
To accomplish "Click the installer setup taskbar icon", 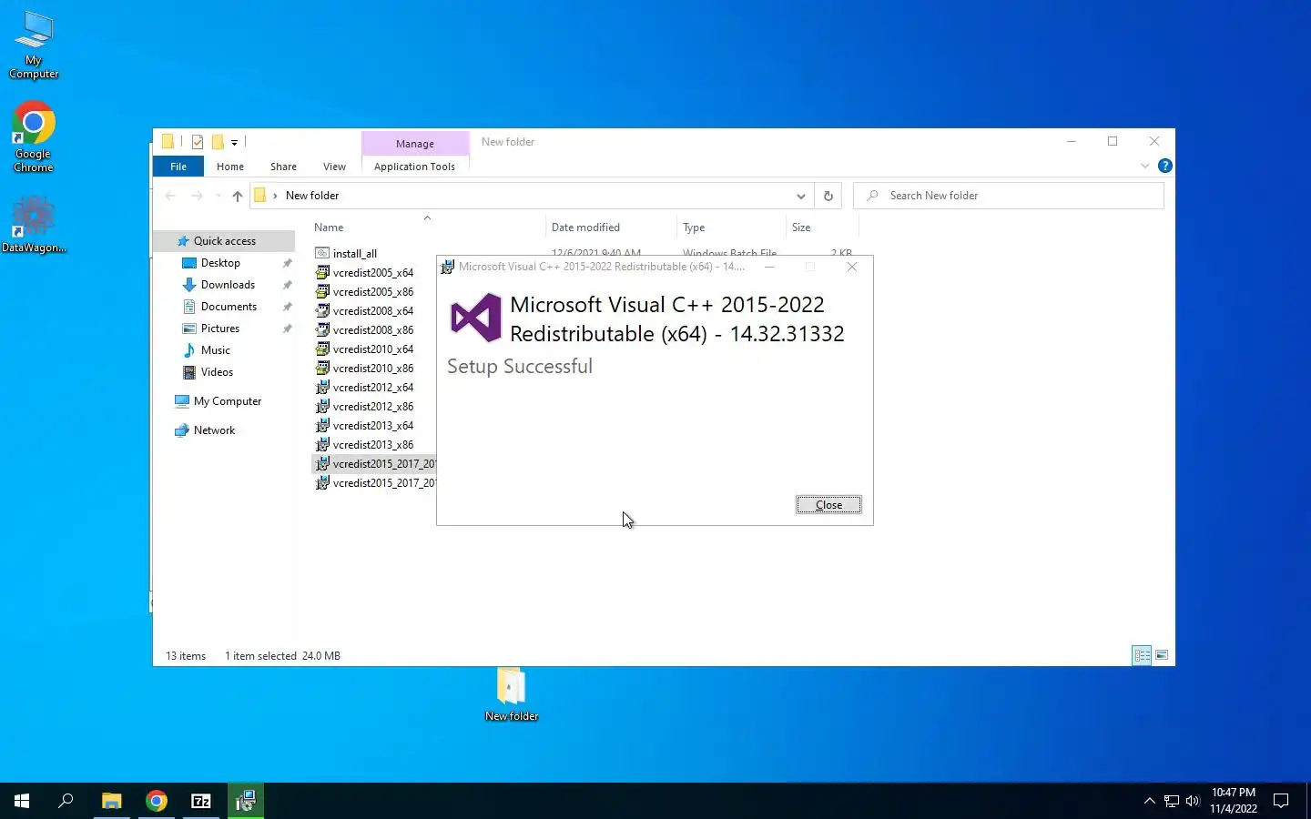I will tap(246, 801).
